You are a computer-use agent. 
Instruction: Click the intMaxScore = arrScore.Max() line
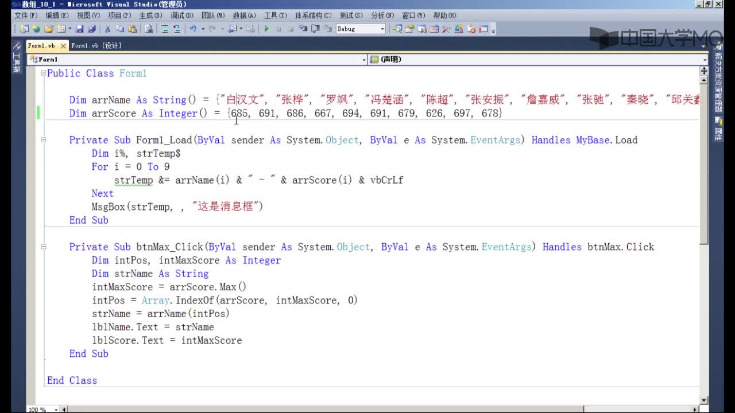169,287
